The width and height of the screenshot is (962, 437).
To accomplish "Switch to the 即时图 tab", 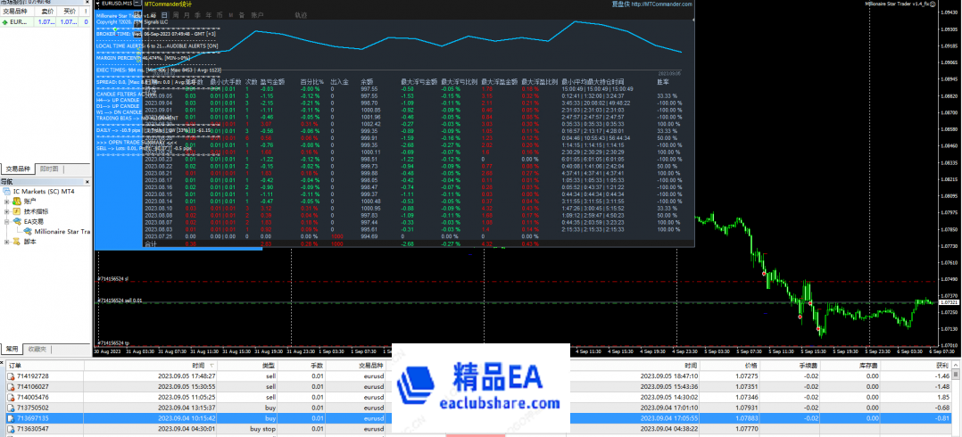I will (x=49, y=168).
